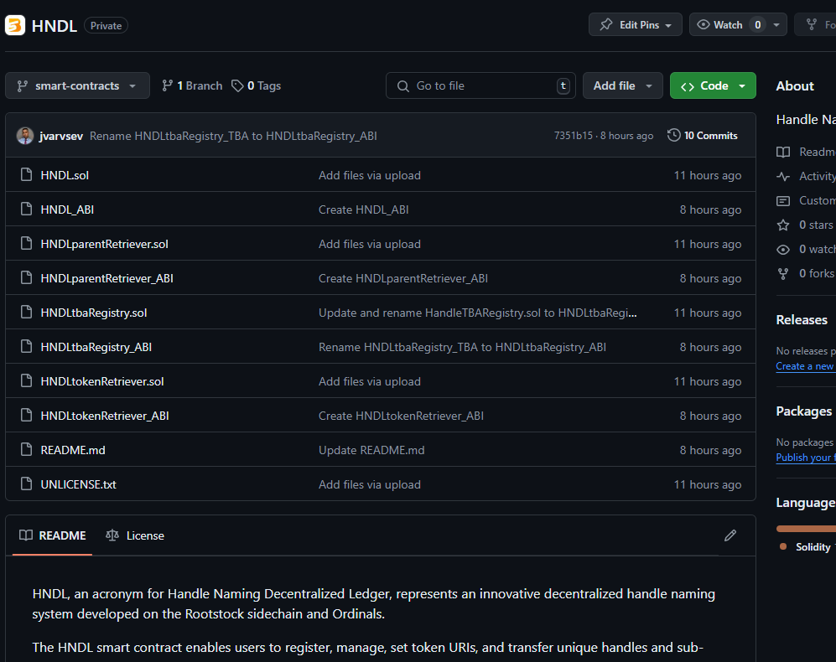The image size is (836, 662).
Task: Click the HNDL repository name
Action: point(55,26)
